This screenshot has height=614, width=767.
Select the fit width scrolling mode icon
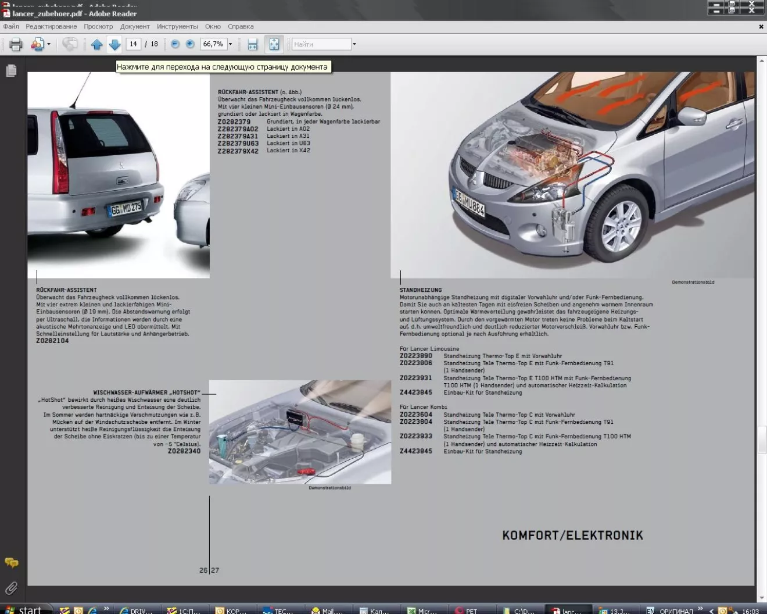[252, 44]
